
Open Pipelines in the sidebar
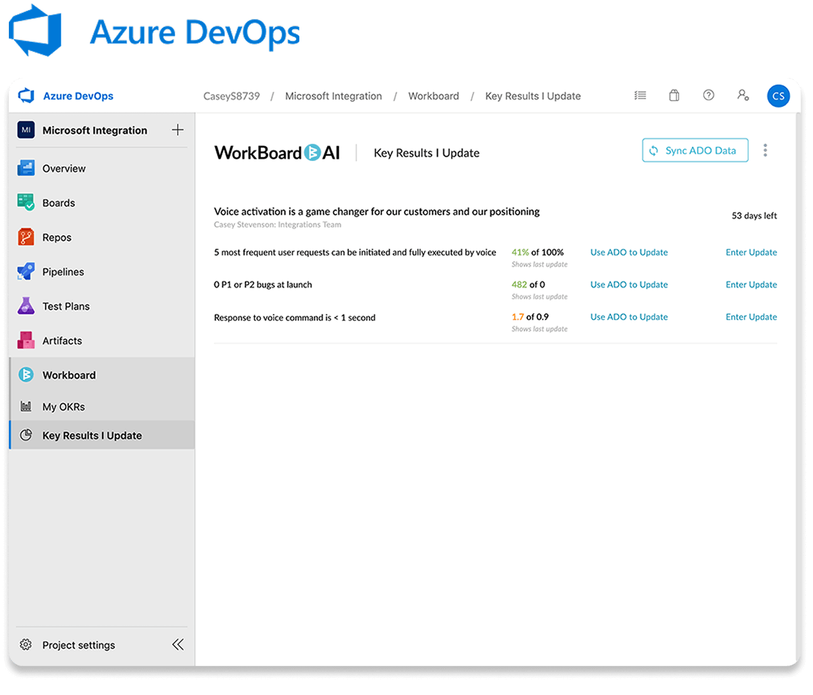(x=102, y=272)
